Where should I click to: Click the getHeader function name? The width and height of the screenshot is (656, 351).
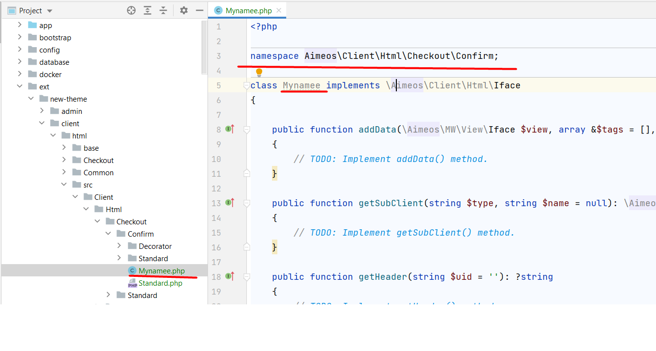383,277
